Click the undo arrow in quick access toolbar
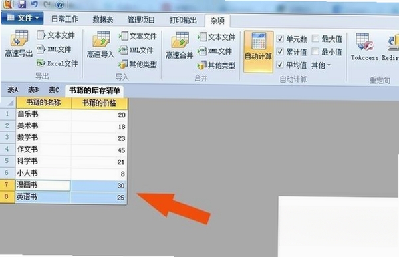This screenshot has width=399, height=257. [34, 4]
